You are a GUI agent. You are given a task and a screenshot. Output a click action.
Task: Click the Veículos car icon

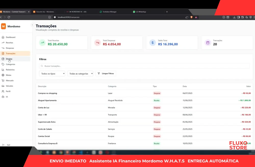pos(3,86)
